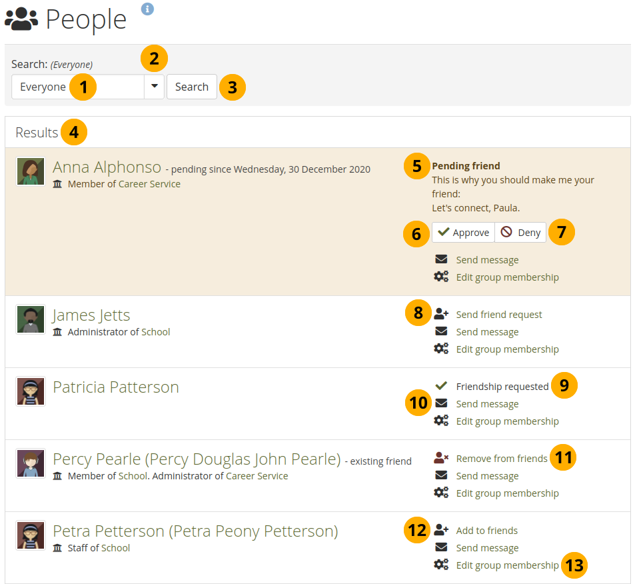The image size is (635, 584).
Task: Click Patricia Patterson's profile picture
Action: [31, 391]
